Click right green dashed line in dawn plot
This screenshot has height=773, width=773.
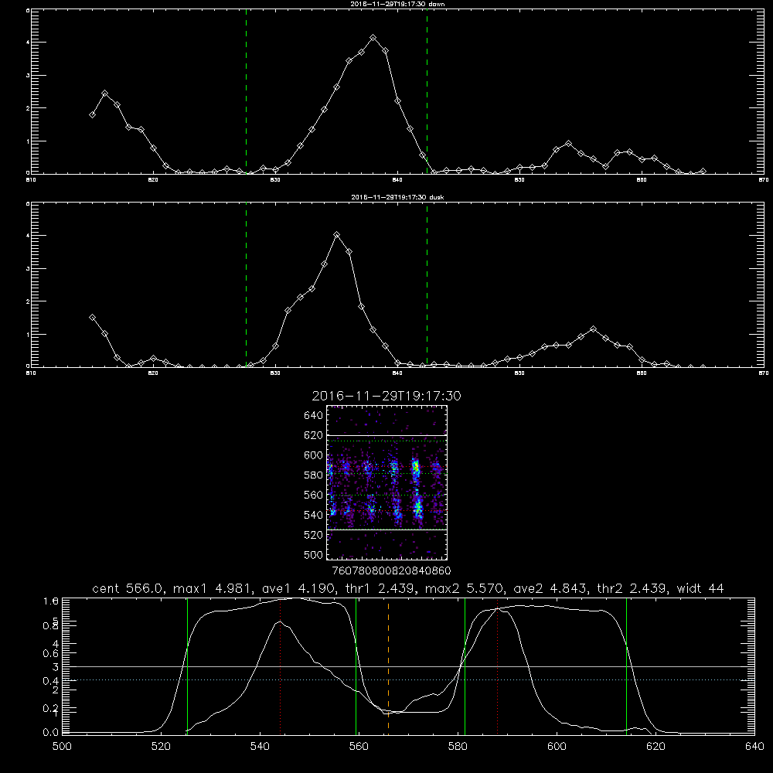coord(427,91)
